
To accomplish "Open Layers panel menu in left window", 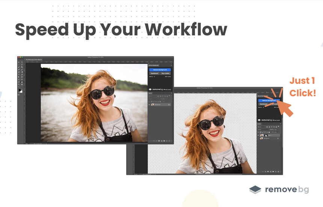I will pos(171,93).
